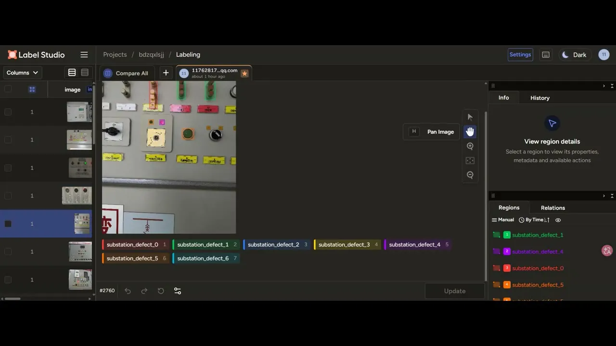The image size is (616, 346).
Task: Select the Pan Image hand tool
Action: click(x=470, y=132)
